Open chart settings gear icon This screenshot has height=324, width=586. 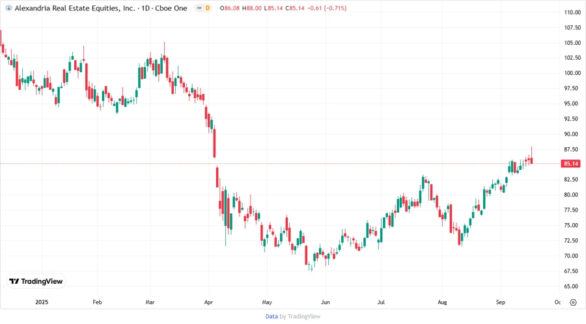(573, 303)
